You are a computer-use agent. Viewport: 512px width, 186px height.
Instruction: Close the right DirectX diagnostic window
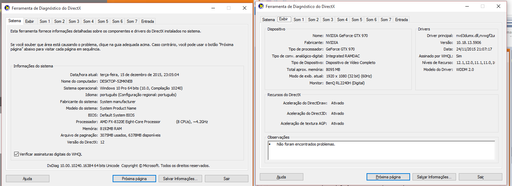pyautogui.click(x=499, y=6)
